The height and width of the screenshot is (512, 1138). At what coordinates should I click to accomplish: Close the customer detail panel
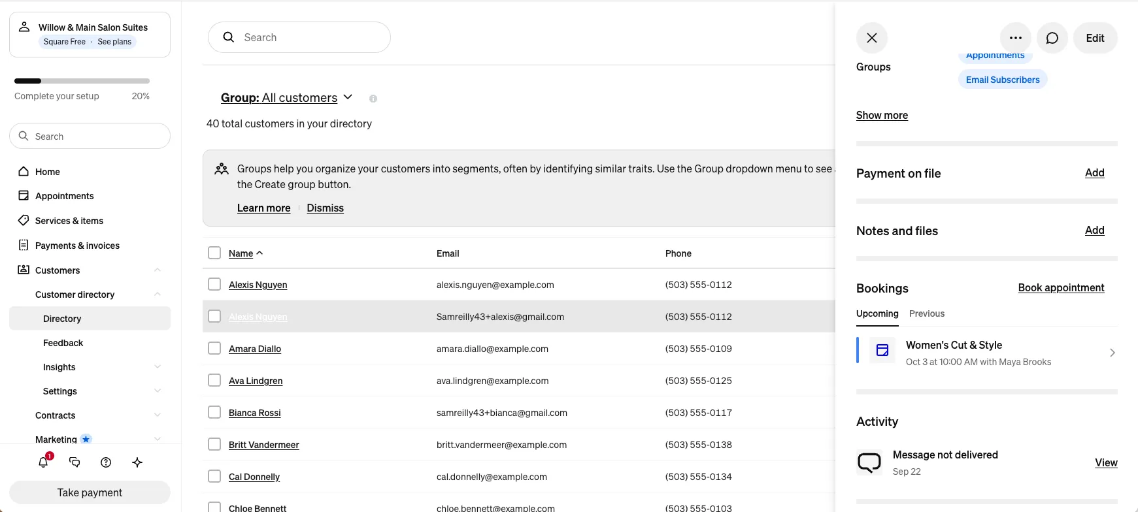pyautogui.click(x=872, y=38)
